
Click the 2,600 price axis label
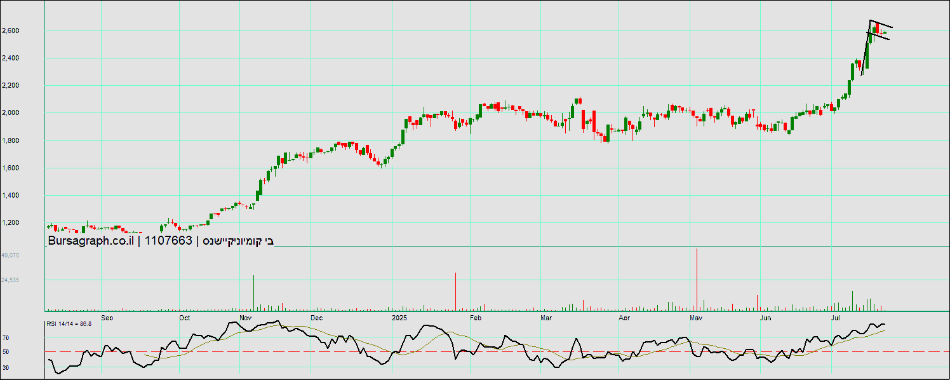coord(11,31)
